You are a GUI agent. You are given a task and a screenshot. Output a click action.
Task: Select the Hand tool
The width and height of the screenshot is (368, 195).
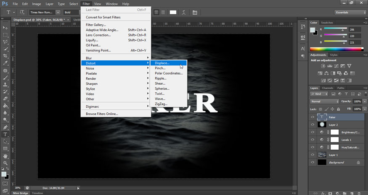[x=5, y=156]
